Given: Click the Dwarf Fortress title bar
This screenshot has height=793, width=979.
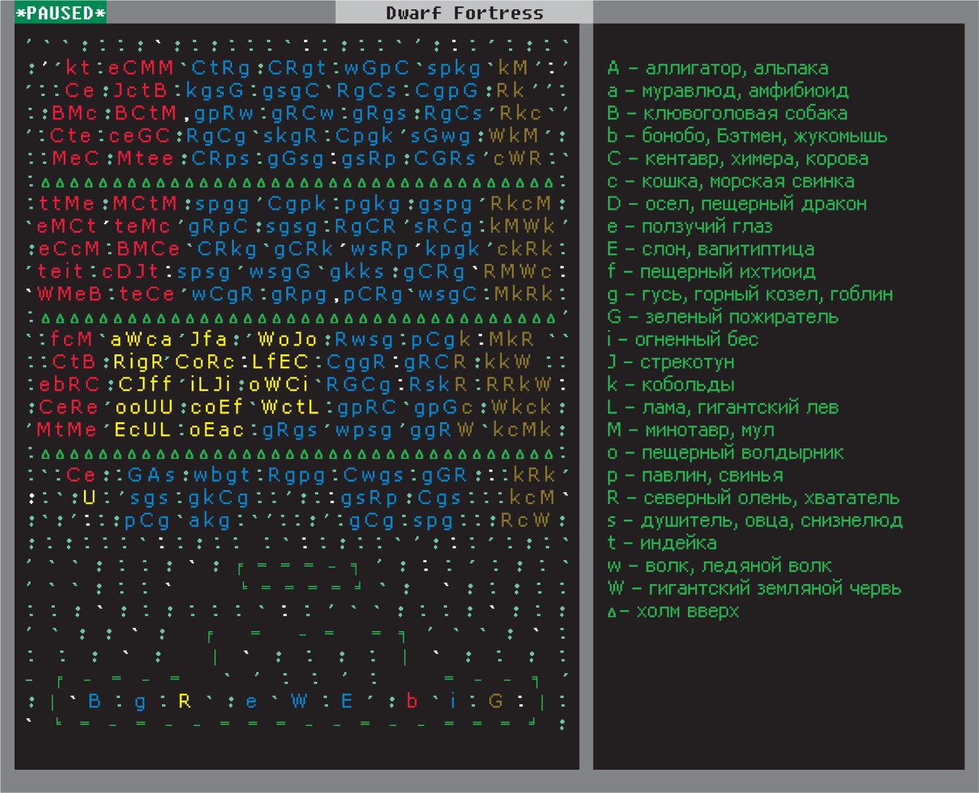Looking at the screenshot, I should point(465,12).
